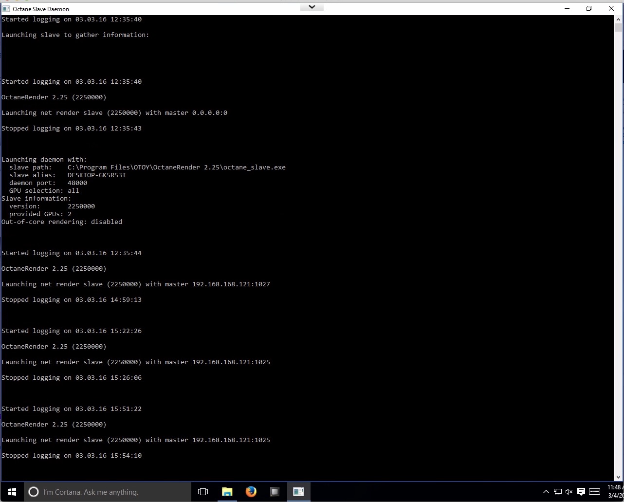The image size is (624, 502).
Task: Launch File Explorer from the taskbar
Action: (x=227, y=492)
